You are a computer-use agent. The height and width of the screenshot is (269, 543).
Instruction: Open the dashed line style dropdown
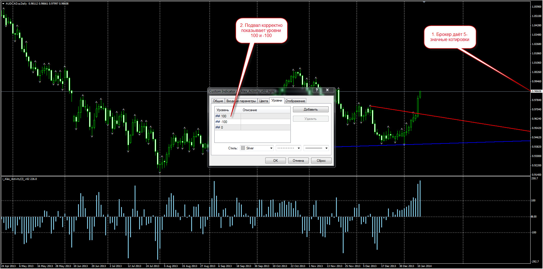coord(288,148)
